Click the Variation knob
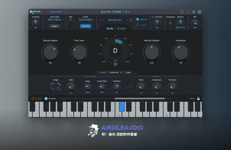231x150 pixels. [x=117, y=87]
